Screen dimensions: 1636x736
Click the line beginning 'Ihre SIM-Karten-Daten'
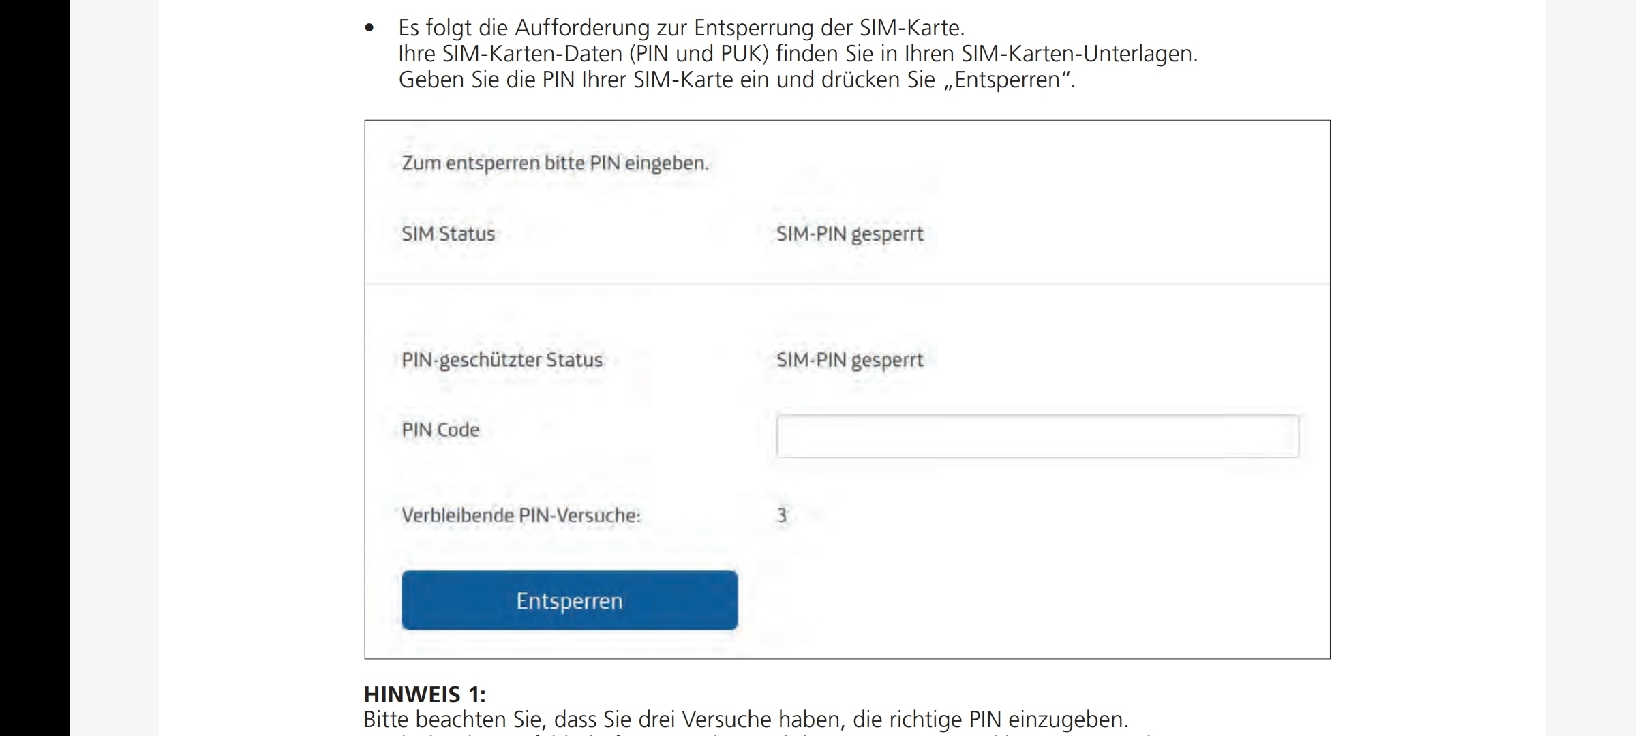(x=798, y=54)
